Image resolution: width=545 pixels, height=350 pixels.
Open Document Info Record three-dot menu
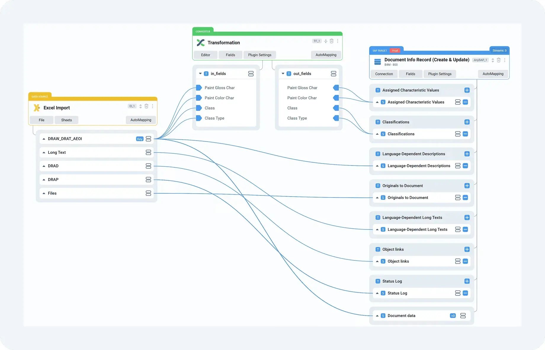pyautogui.click(x=505, y=60)
